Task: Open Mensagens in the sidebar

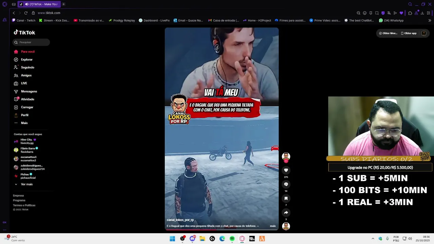Action: [25, 91]
